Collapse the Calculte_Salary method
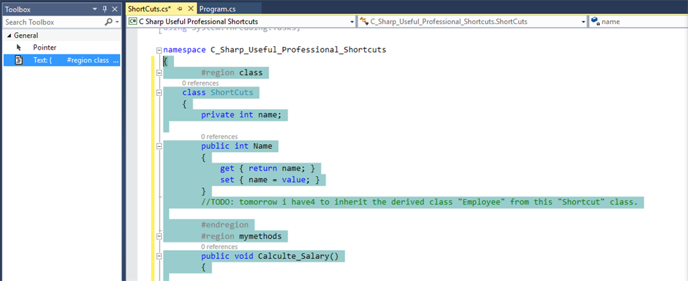688x281 pixels. [159, 256]
